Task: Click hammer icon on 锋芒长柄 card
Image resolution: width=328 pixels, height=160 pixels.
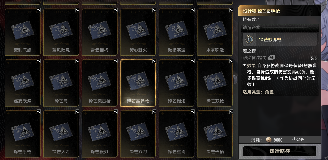Action: (231, 112)
